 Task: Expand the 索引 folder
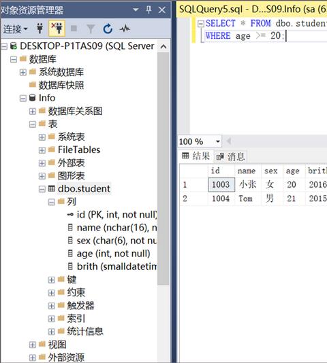pyautogui.click(x=52, y=319)
